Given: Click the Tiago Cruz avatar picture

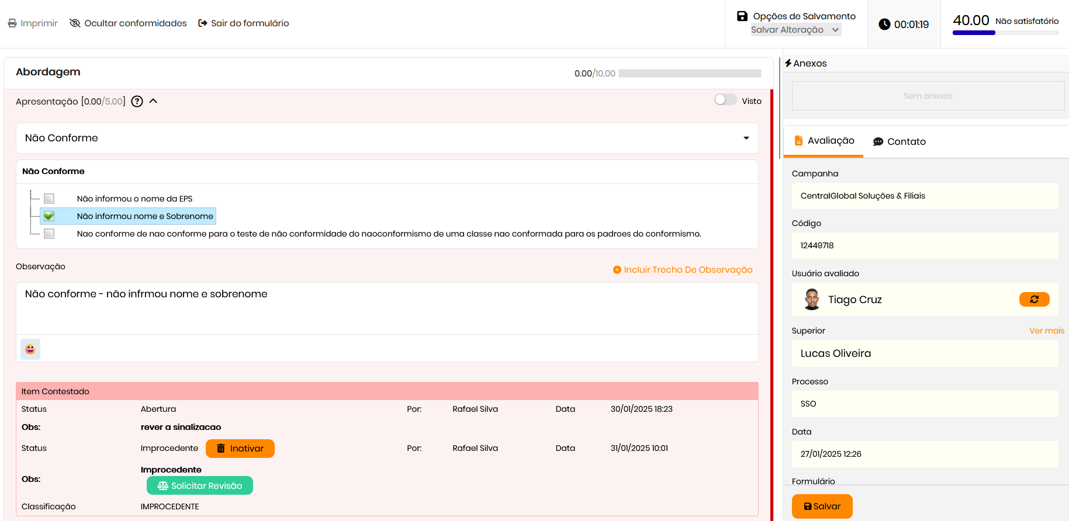Looking at the screenshot, I should coord(811,300).
